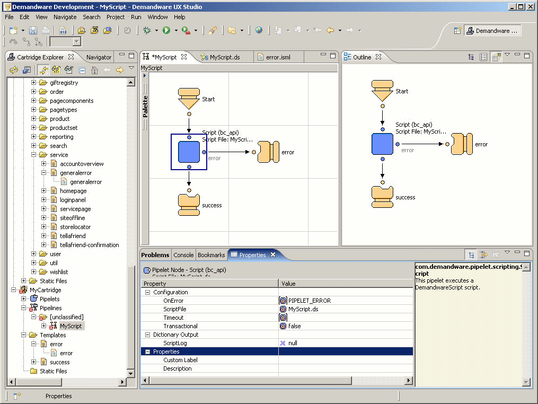
Task: Click the success end node in editor
Action: 189,205
